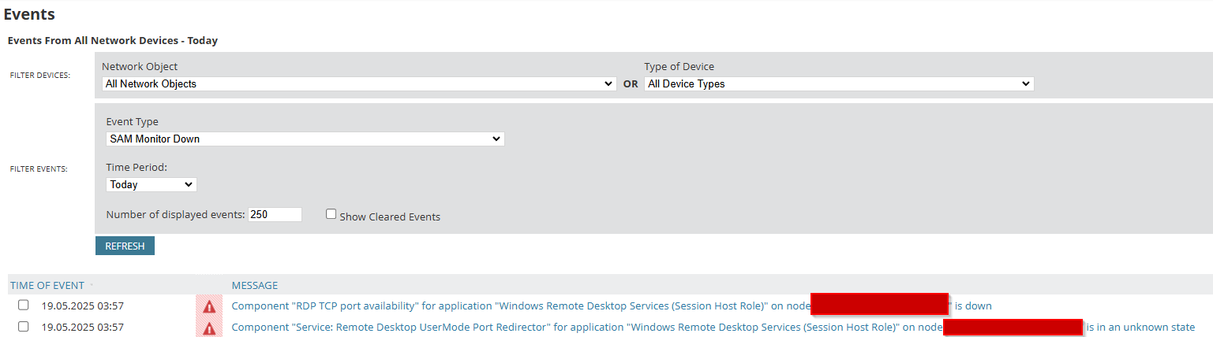Toggle the Show Cleared Events checkbox

[x=331, y=214]
